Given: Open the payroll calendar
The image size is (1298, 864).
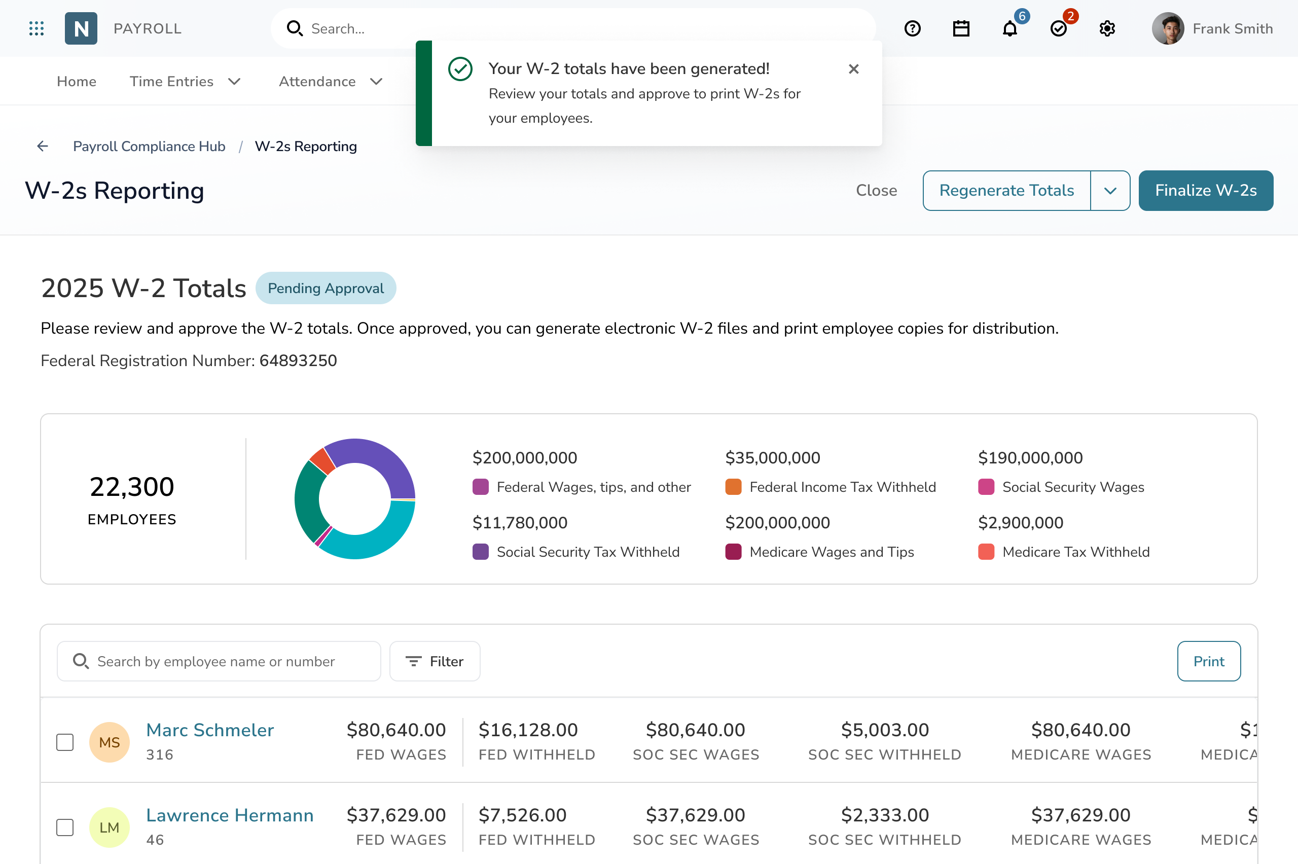Looking at the screenshot, I should click(961, 28).
